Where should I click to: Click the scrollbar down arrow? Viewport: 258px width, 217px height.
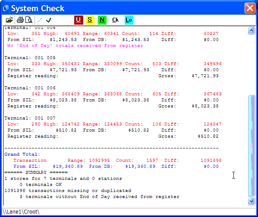251,201
